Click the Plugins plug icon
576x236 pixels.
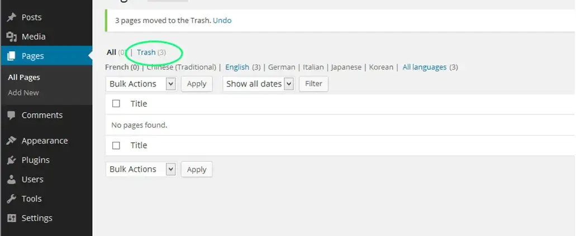11,160
